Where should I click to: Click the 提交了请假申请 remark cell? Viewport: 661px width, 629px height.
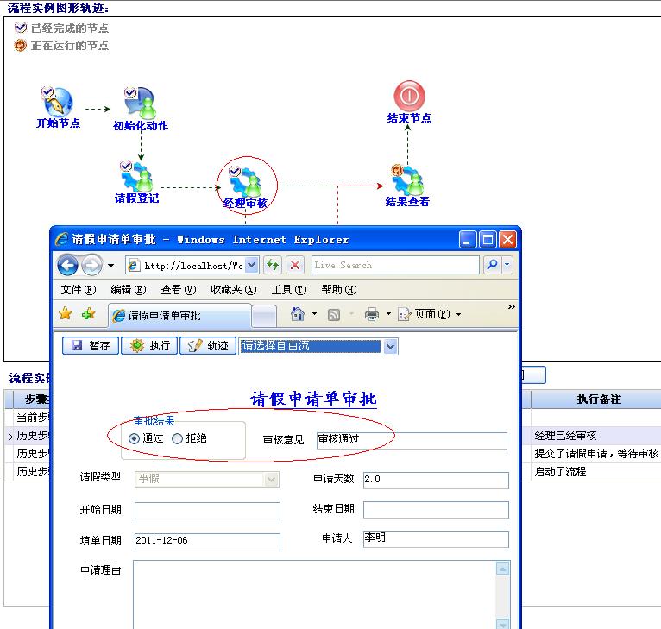(595, 453)
